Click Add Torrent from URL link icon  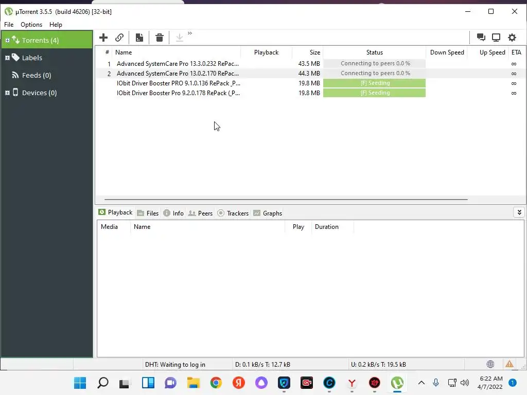(119, 37)
